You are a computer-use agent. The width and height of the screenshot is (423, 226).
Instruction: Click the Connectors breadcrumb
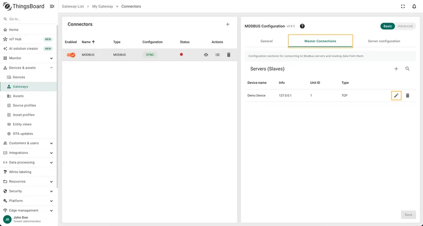131,6
